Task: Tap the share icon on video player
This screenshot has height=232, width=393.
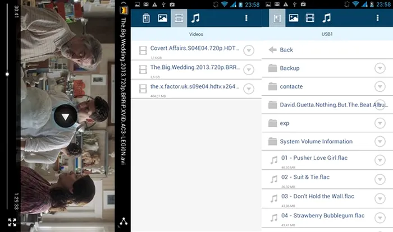Action: point(124,222)
